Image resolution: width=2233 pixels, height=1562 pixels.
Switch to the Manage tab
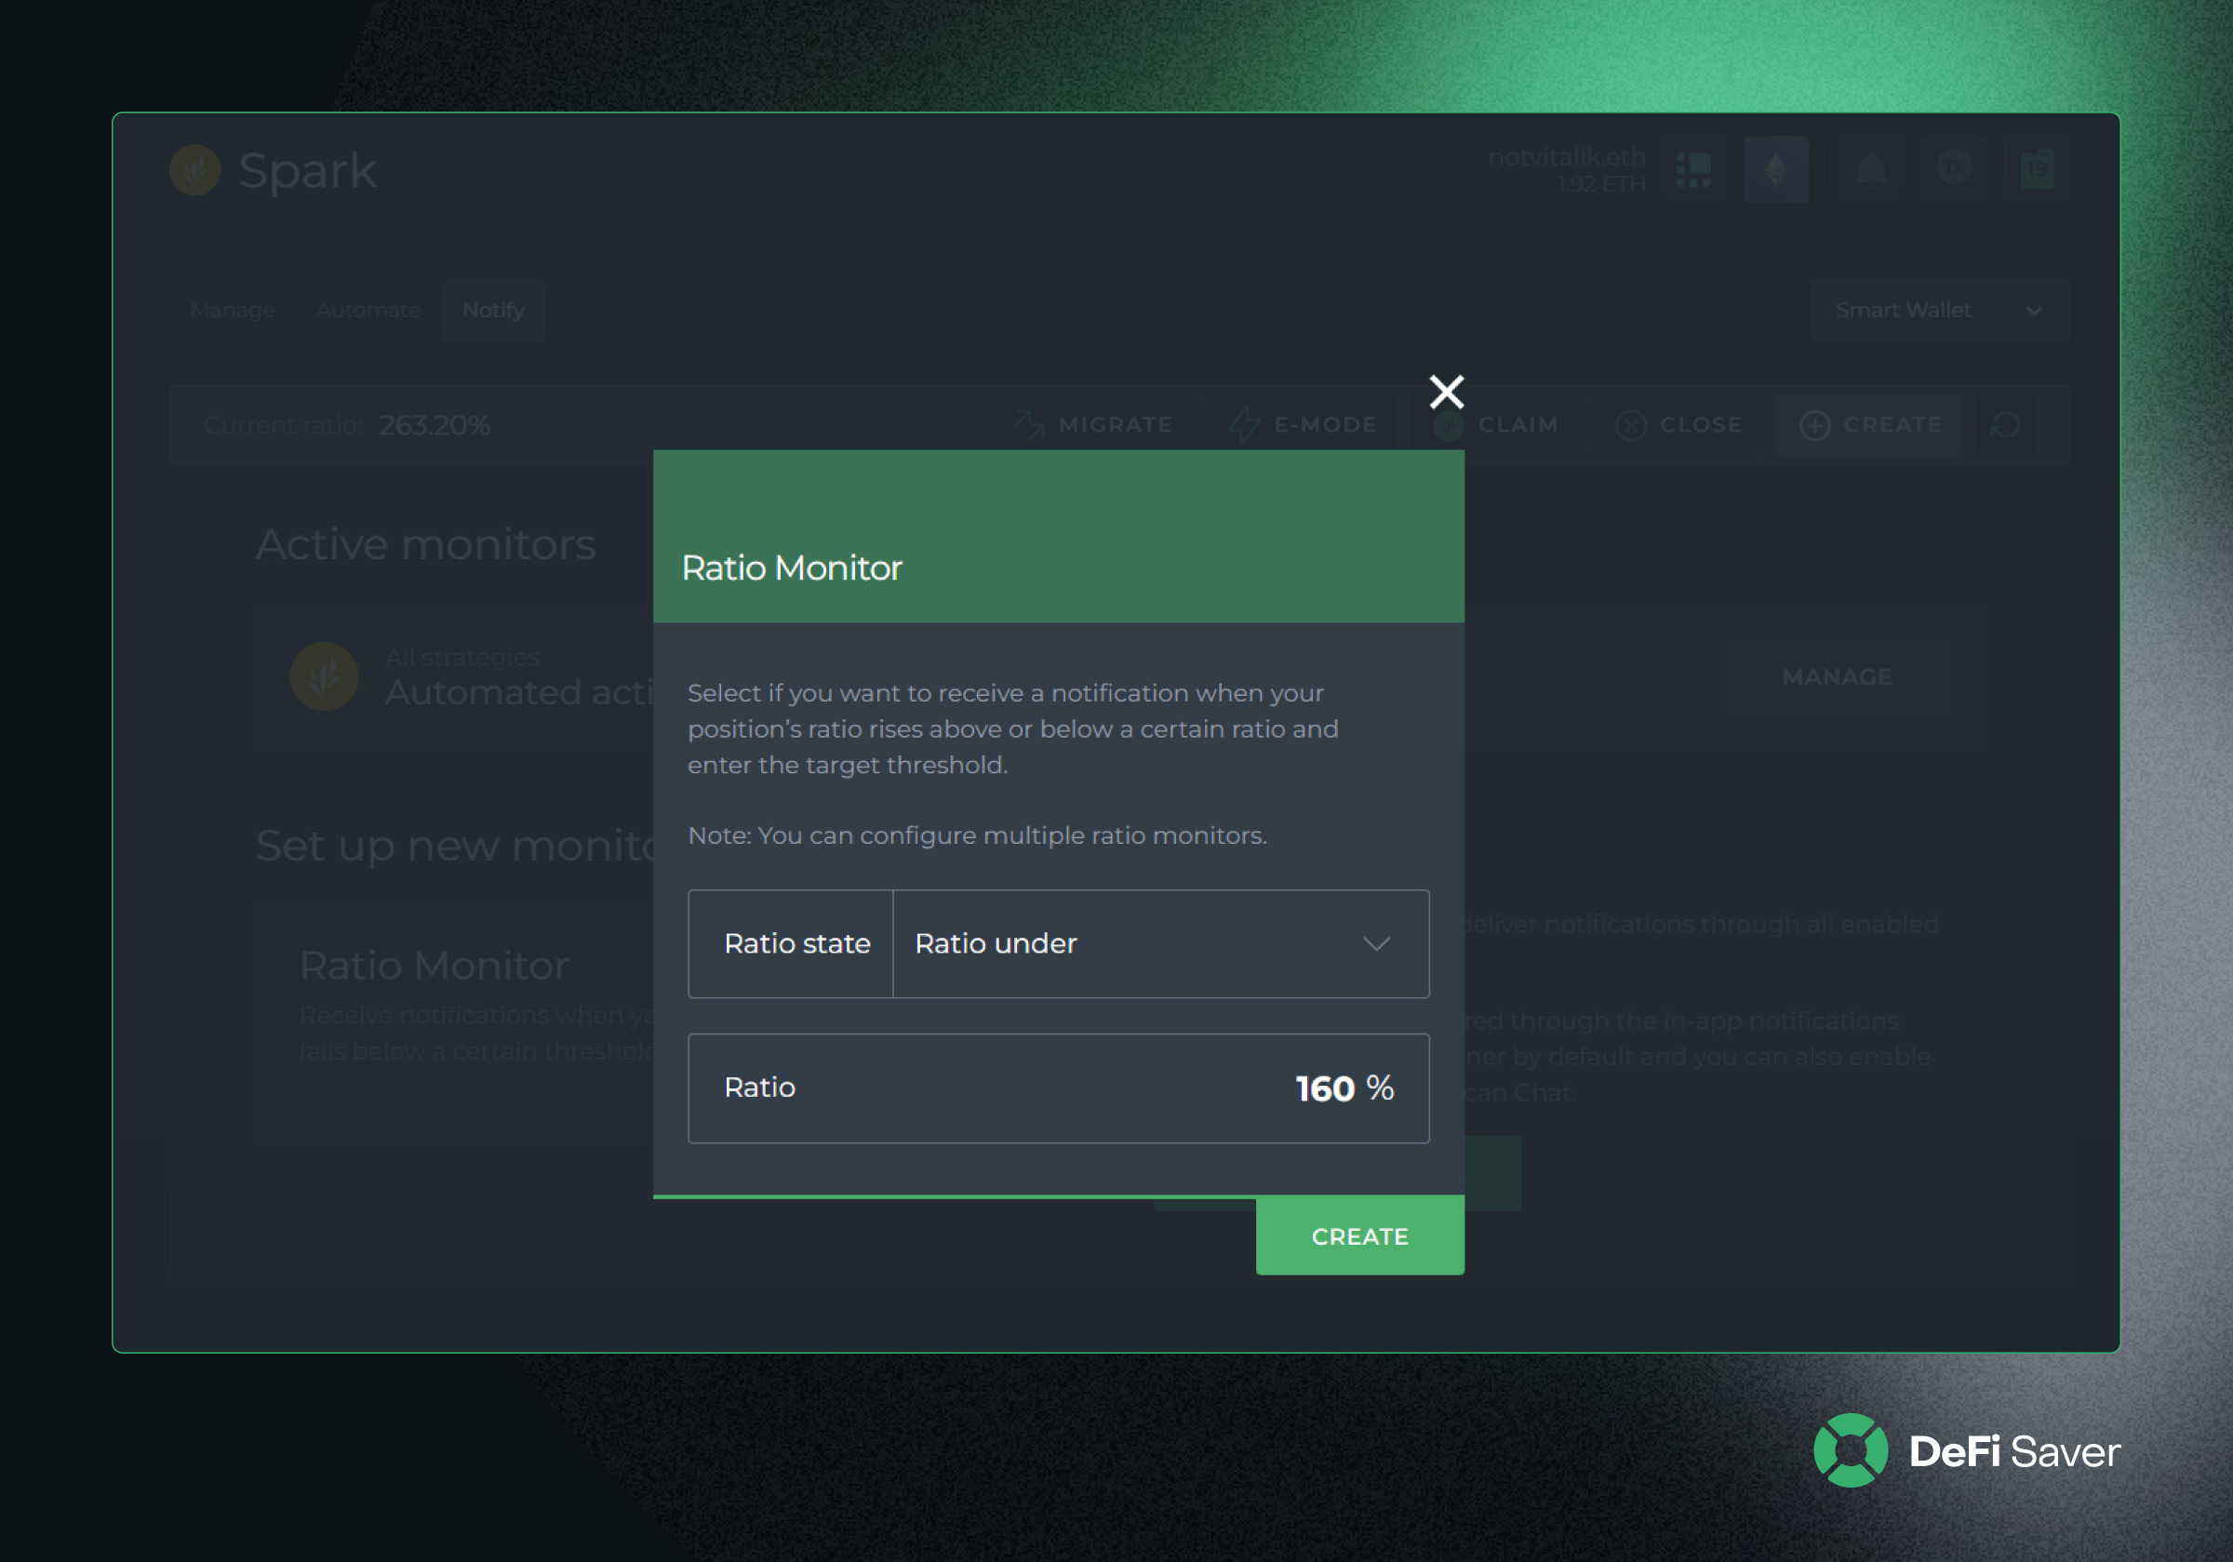(x=233, y=311)
